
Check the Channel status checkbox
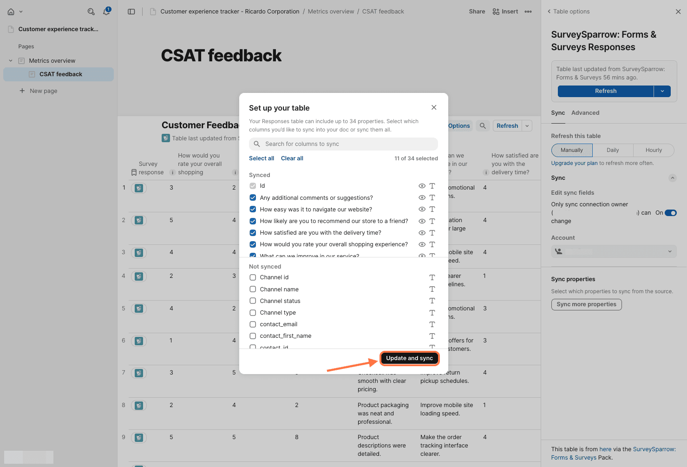click(253, 301)
